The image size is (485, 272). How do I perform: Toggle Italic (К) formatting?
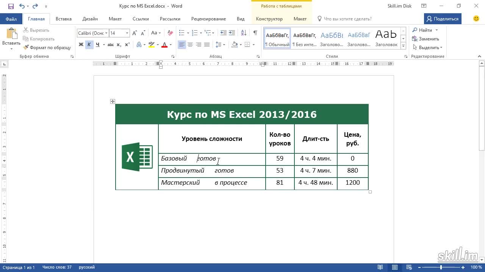click(89, 45)
